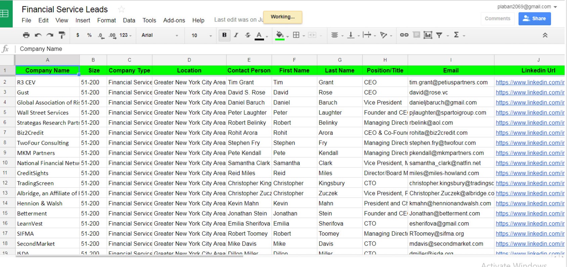Click the Borders grid icon

(296, 35)
